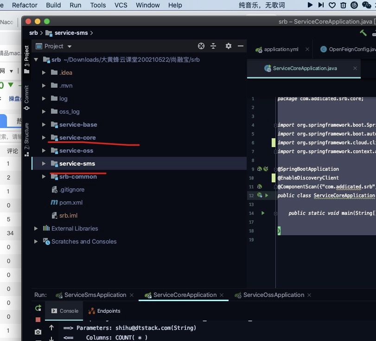This screenshot has height=341, width=376.
Task: Click the NetEase Music swirl icon in menu bar
Action: coord(354,5)
